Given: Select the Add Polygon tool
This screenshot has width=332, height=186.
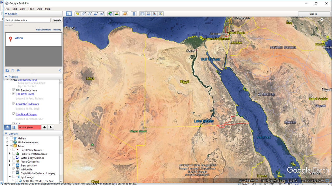Looking at the screenshot, I should [x=84, y=14].
